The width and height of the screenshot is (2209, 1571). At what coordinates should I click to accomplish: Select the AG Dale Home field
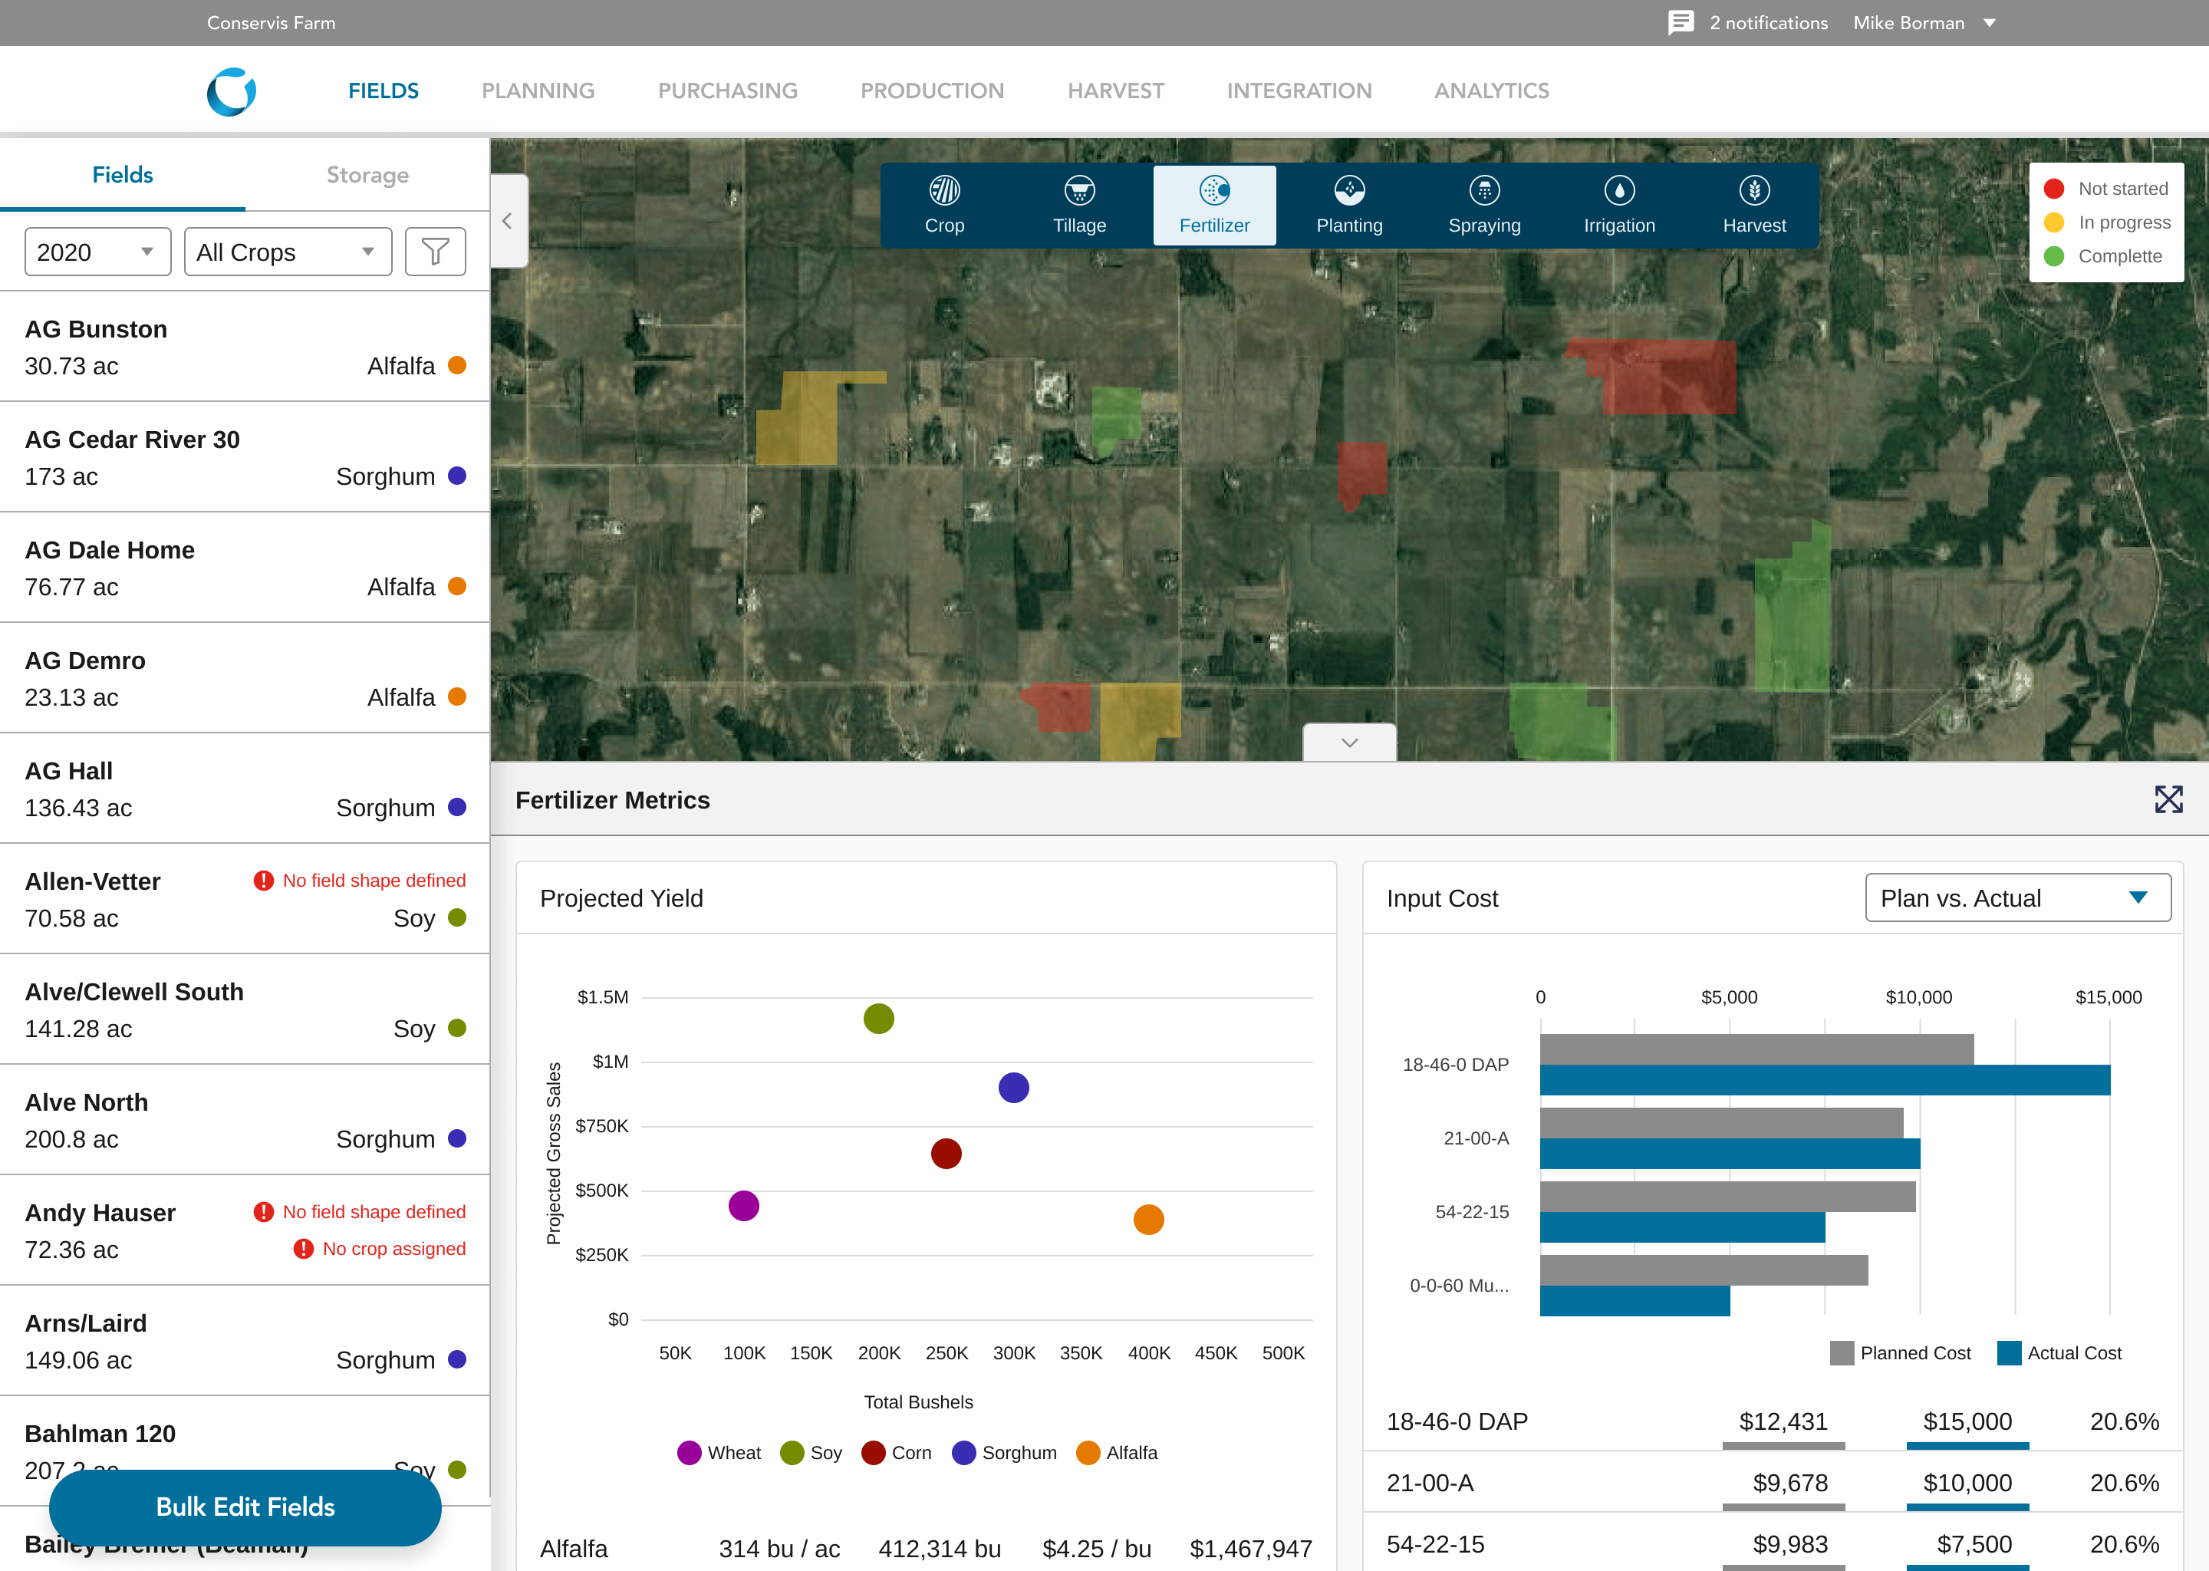tap(245, 568)
